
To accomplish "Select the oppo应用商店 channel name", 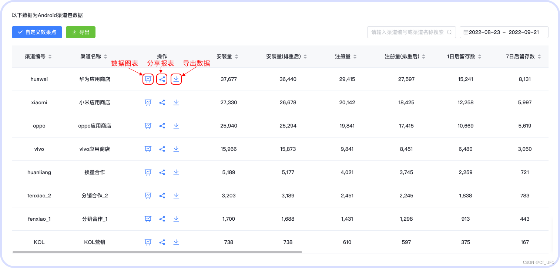I will [95, 126].
